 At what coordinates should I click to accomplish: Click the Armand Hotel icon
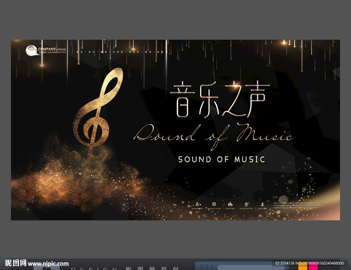(x=197, y=204)
